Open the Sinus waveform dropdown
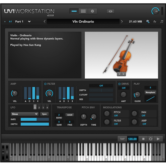 [x=25, y=114]
